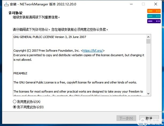Open the installer system menu icon
Image resolution: width=164 pixels, height=126 pixels.
tap(6, 4)
